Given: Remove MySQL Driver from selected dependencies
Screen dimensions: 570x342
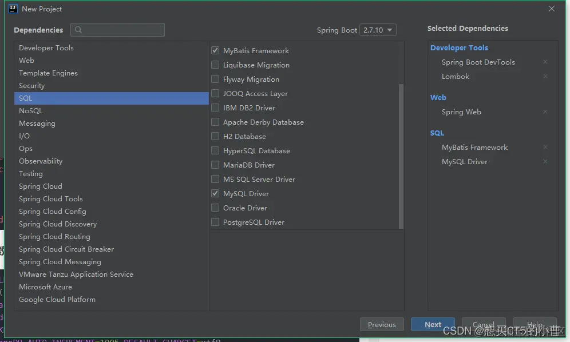Looking at the screenshot, I should pos(545,161).
